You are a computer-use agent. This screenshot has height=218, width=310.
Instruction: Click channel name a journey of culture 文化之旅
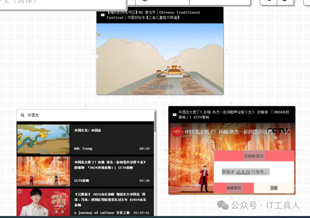(x=102, y=213)
